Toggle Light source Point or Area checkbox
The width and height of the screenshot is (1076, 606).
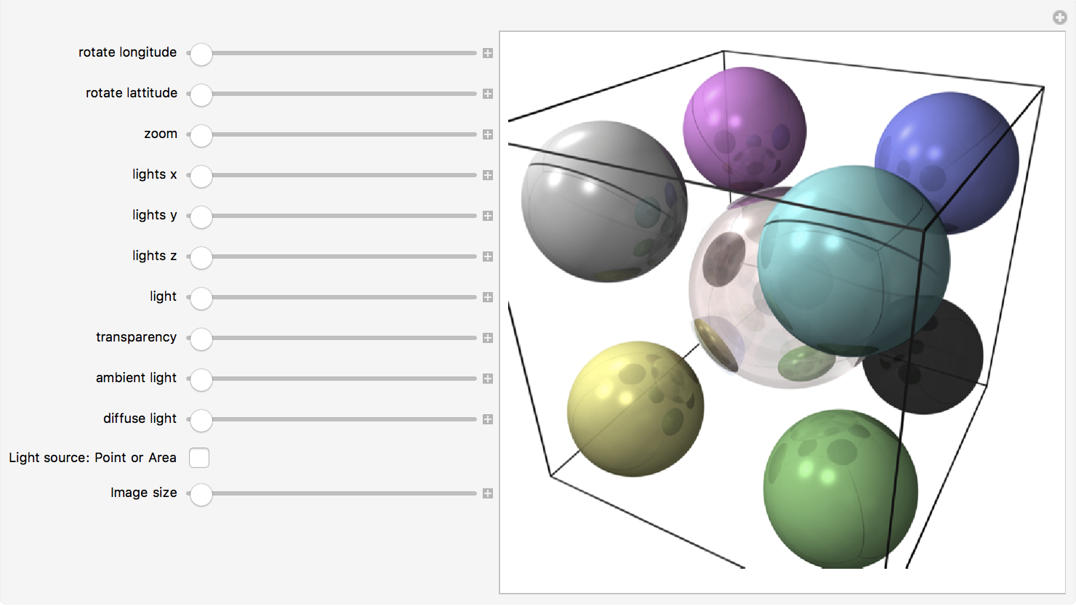click(199, 458)
